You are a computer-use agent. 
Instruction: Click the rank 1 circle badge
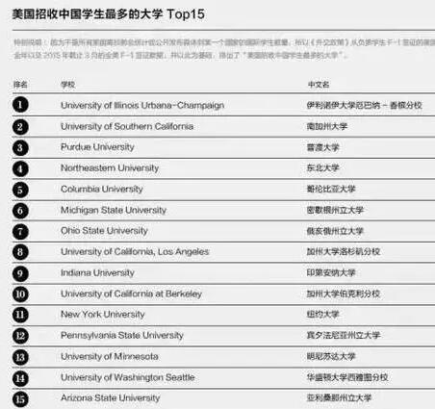pyautogui.click(x=20, y=105)
